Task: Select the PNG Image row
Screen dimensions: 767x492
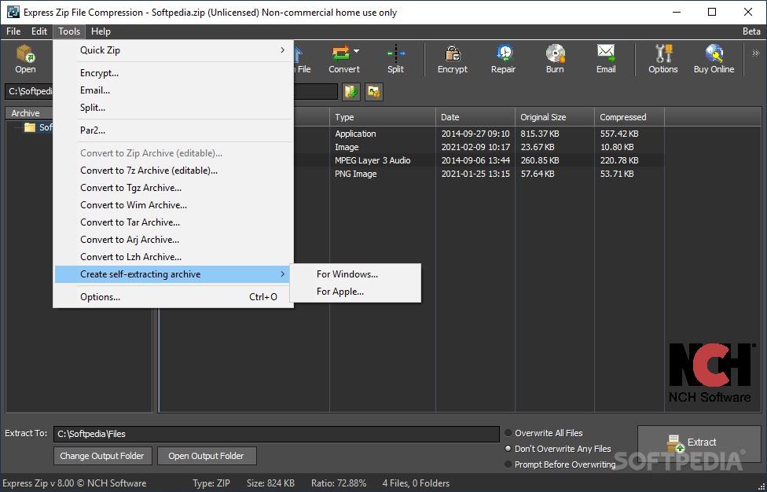Action: pyautogui.click(x=479, y=174)
